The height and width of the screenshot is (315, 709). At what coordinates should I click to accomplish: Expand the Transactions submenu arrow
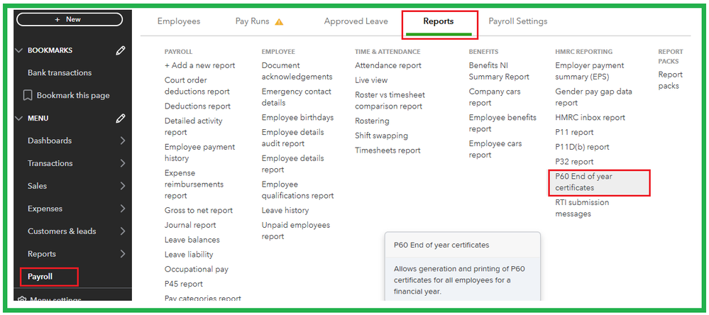click(123, 163)
